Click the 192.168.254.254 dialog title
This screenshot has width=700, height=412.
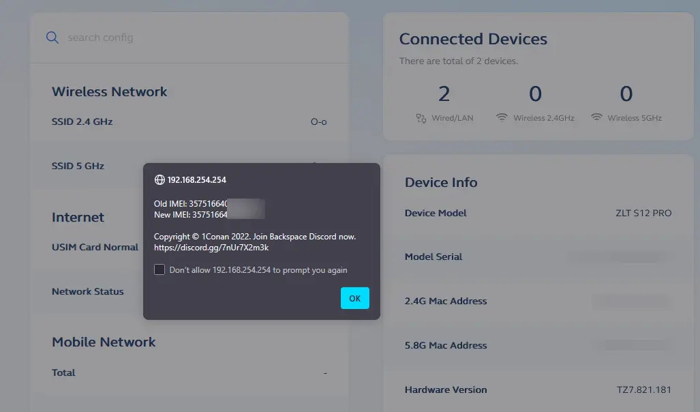pos(197,179)
